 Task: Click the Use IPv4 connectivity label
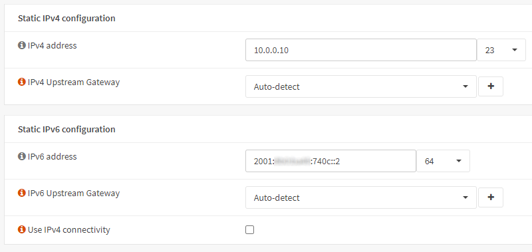point(69,230)
